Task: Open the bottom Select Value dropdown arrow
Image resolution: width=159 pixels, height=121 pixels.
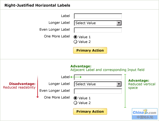Action: (x=119, y=84)
